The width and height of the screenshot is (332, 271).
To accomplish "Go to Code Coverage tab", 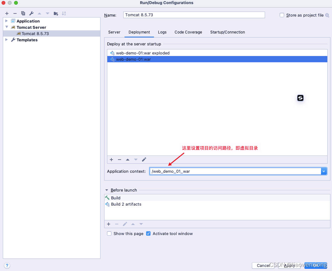I will pyautogui.click(x=188, y=32).
